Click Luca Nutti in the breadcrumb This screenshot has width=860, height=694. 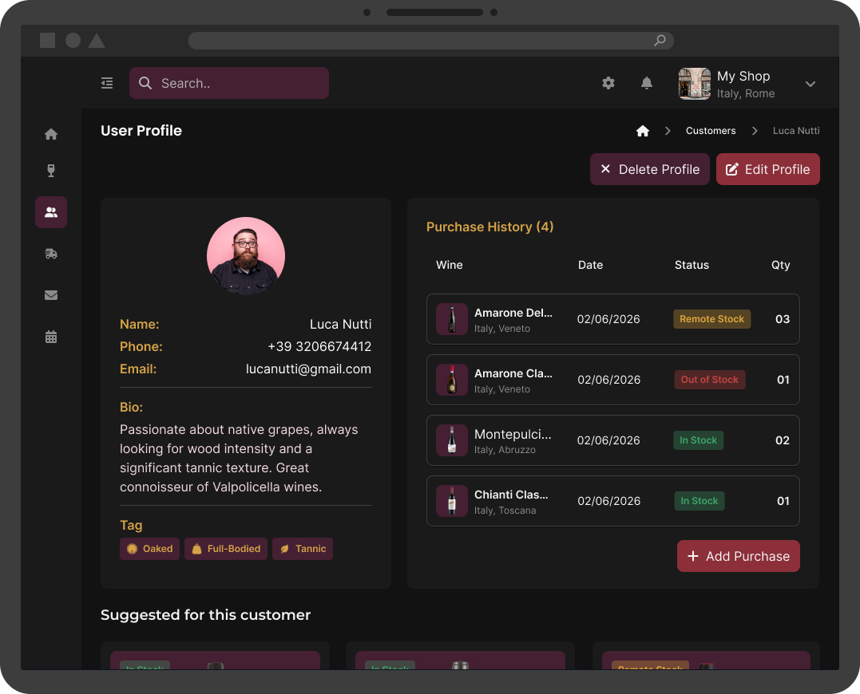point(796,130)
